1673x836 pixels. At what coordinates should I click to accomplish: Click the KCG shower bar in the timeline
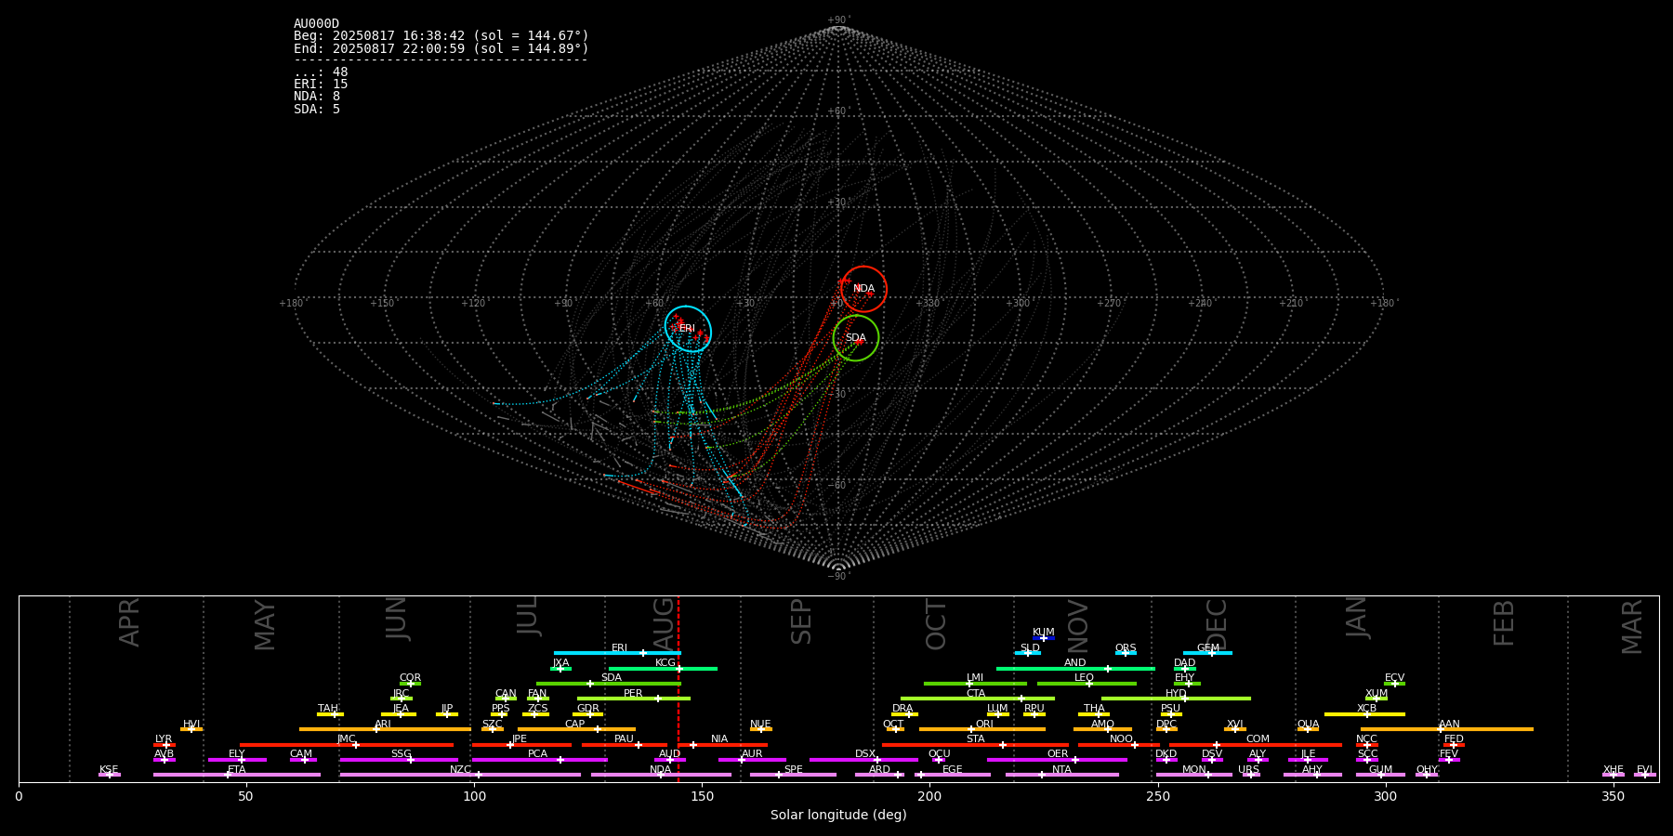(663, 668)
